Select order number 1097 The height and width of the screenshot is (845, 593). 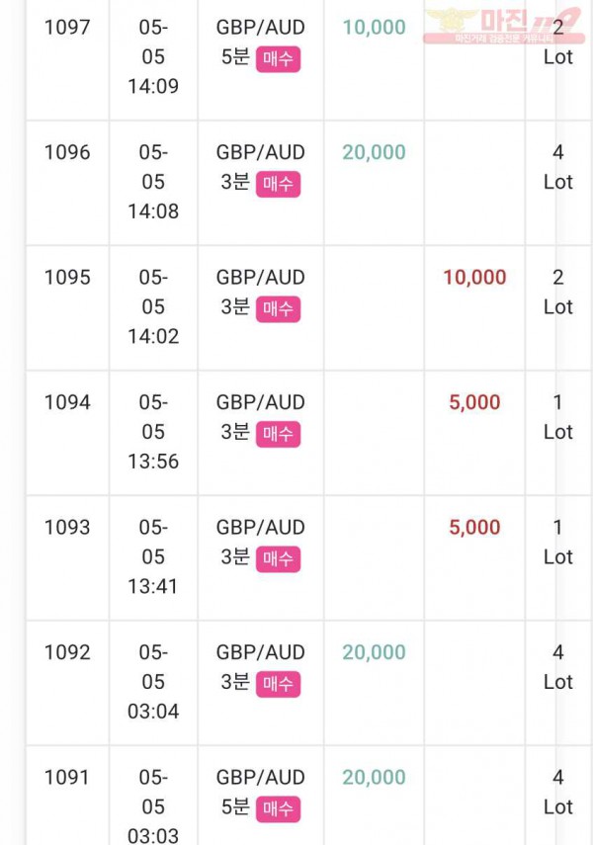click(67, 27)
